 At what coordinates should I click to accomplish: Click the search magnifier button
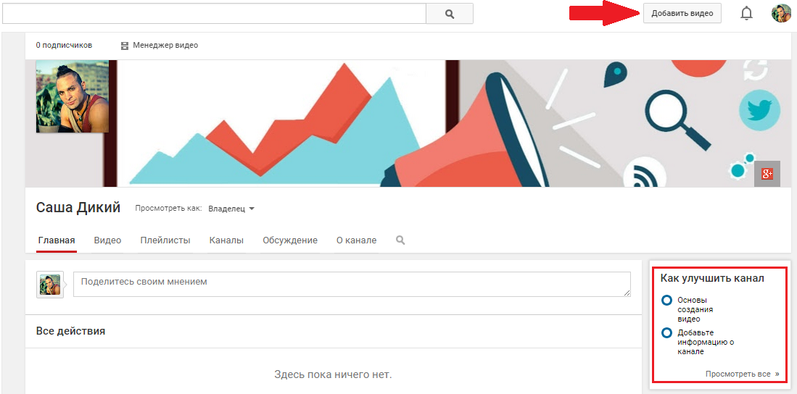450,14
